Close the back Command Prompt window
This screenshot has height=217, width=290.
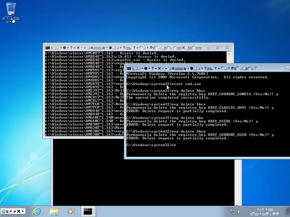point(227,48)
